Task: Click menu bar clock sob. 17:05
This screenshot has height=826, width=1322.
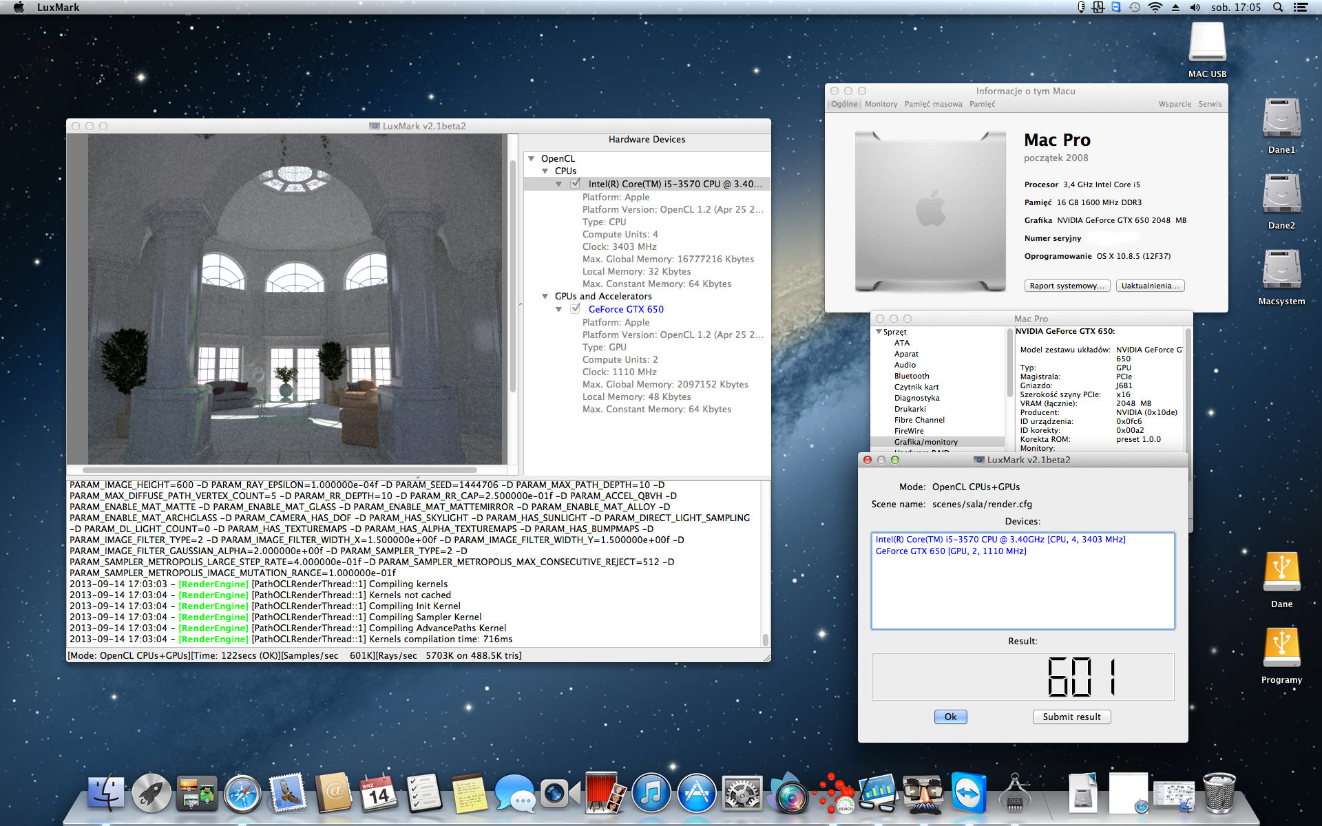Action: [1236, 7]
